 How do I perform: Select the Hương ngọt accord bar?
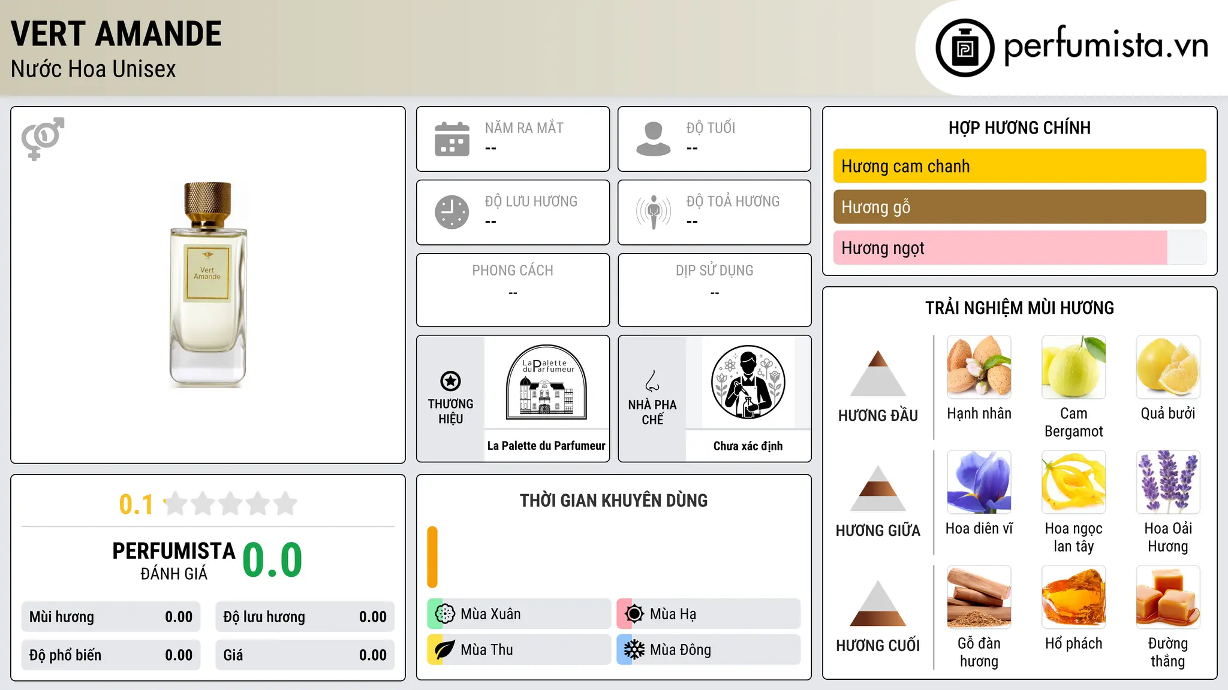coord(1019,248)
